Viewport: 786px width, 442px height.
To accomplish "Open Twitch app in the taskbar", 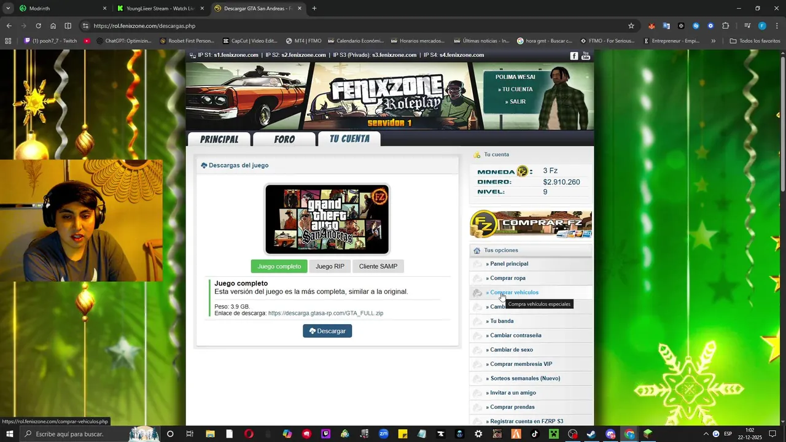I will pyautogui.click(x=325, y=434).
